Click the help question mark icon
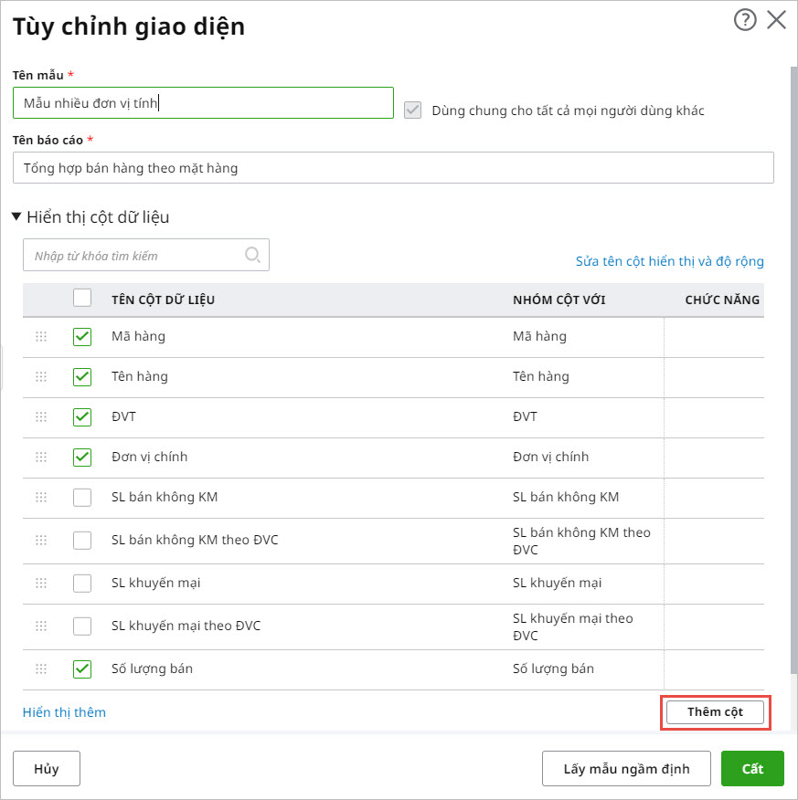This screenshot has height=800, width=798. 745,20
